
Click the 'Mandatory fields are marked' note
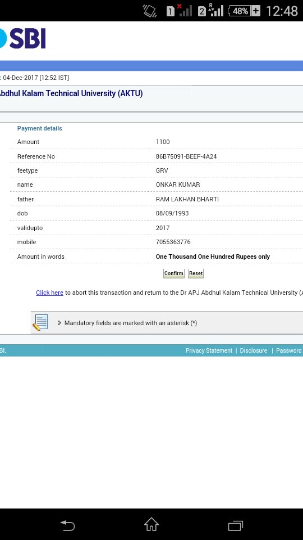tap(131, 323)
